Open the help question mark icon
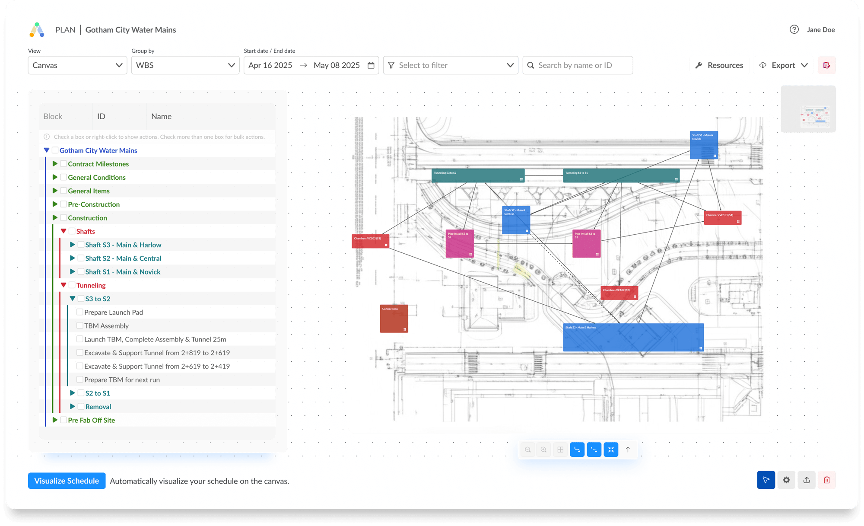 tap(794, 29)
